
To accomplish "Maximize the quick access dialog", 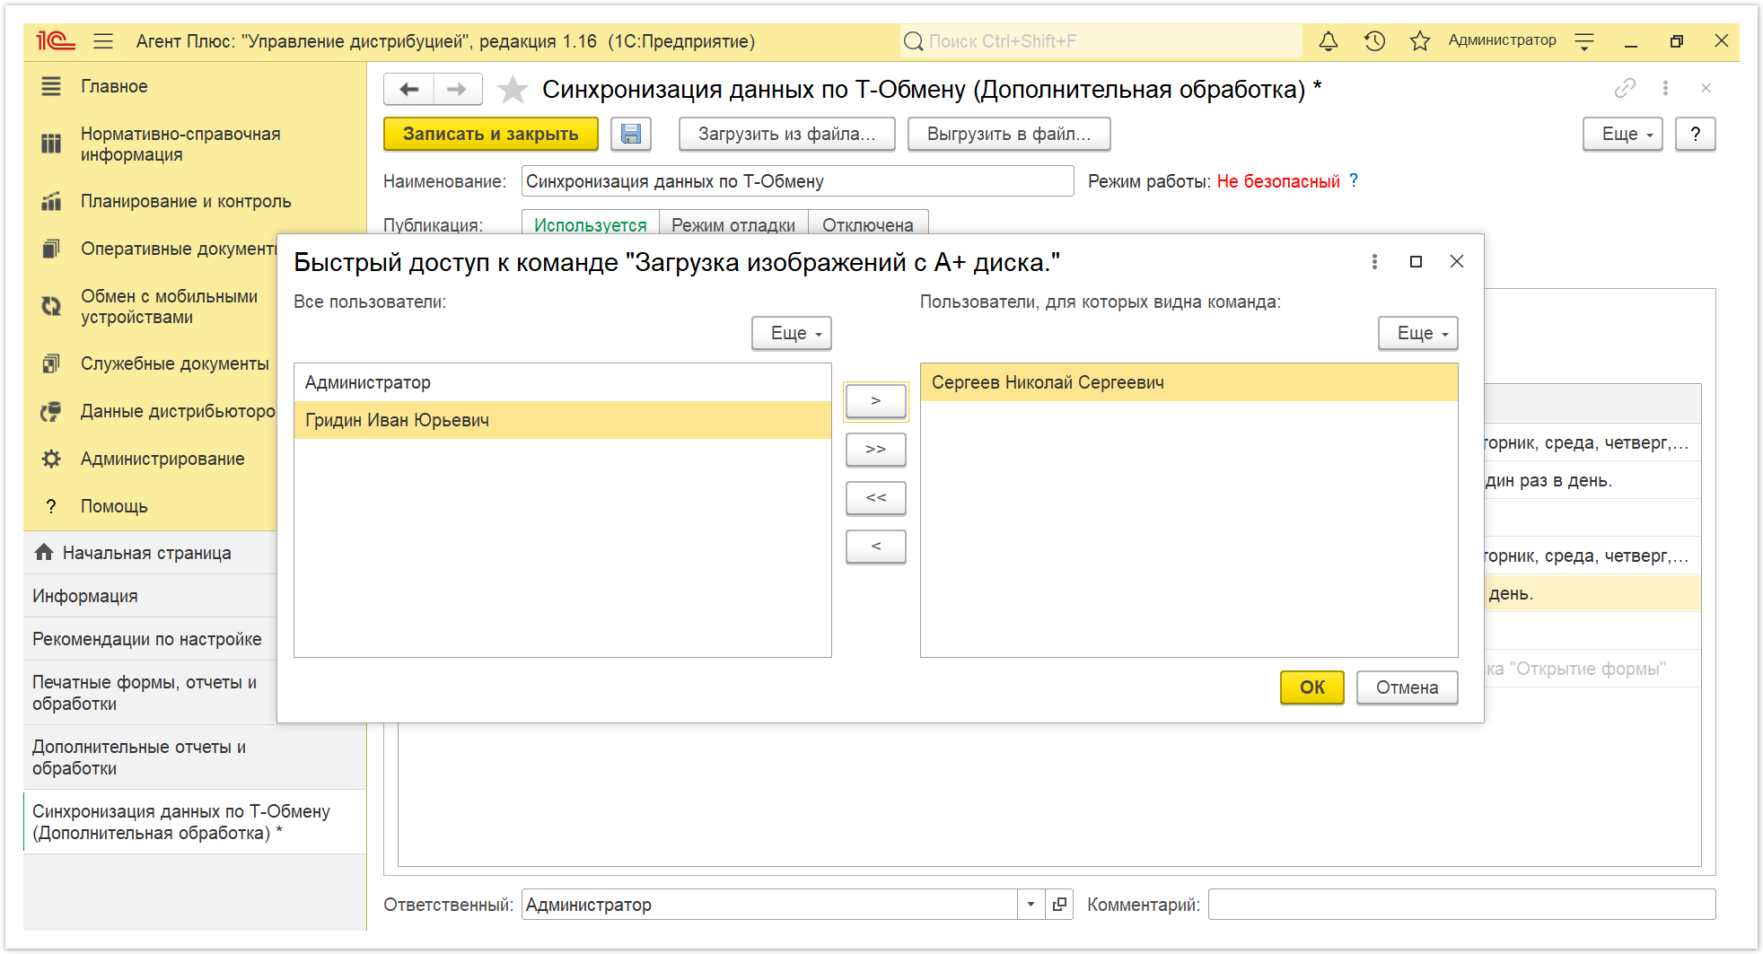I will click(1416, 261).
